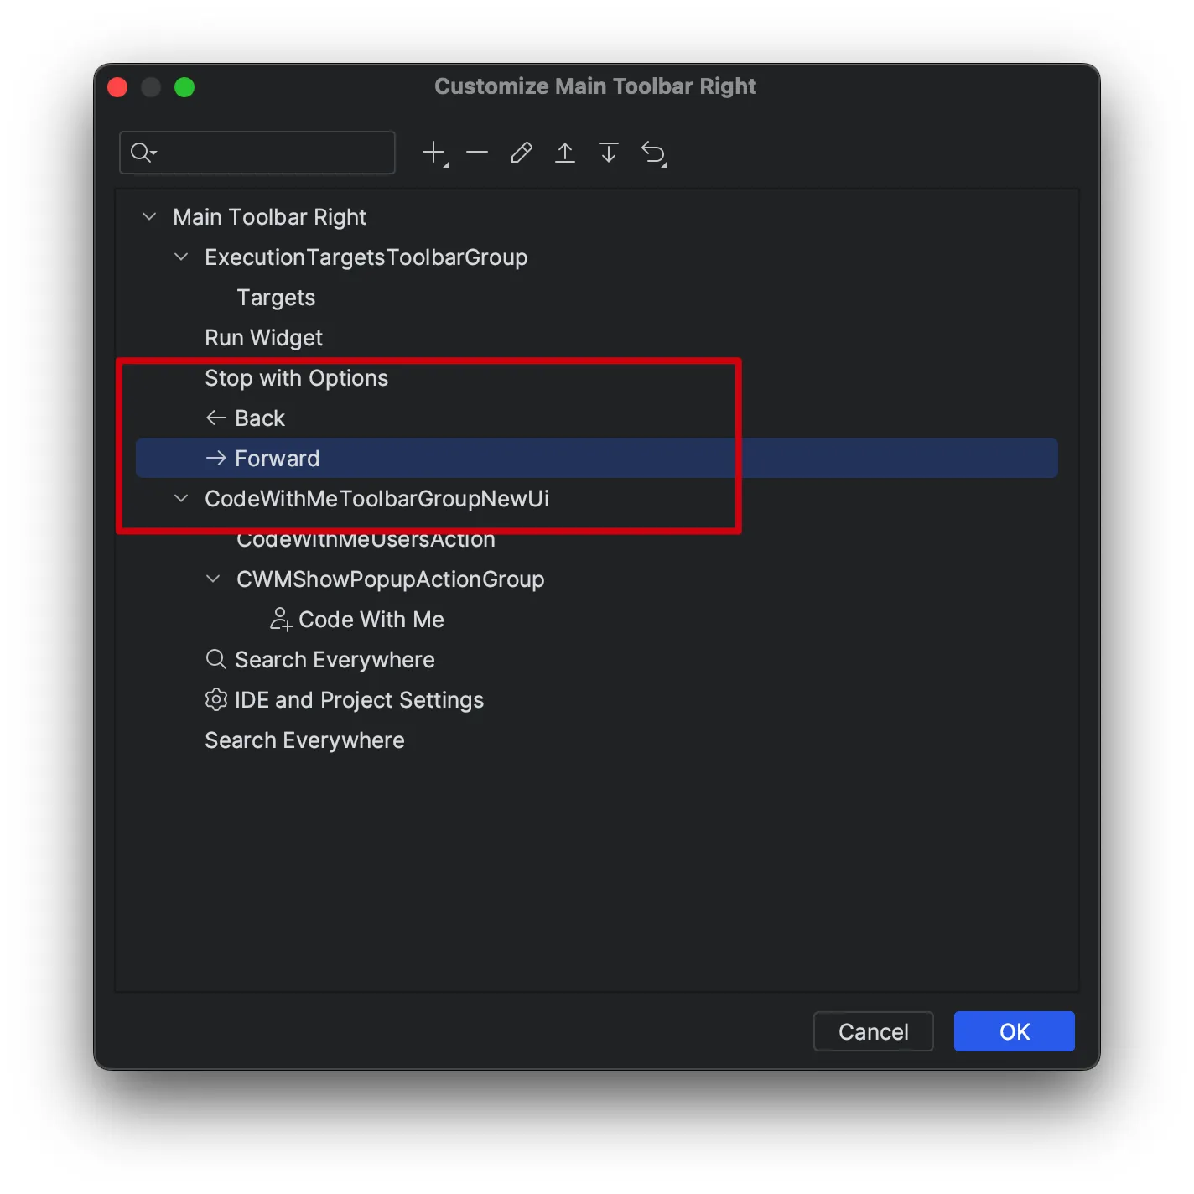Screen dimensions: 1194x1194
Task: Click the red window close button
Action: click(x=118, y=87)
